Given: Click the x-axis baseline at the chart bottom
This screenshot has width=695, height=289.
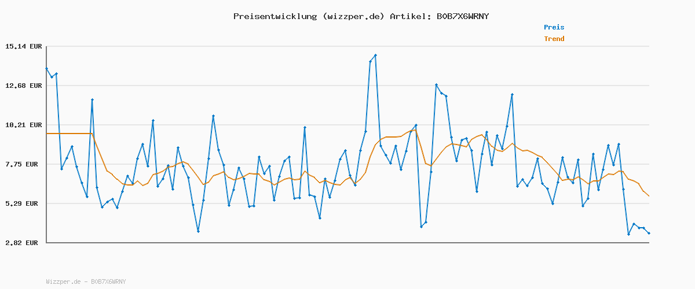Looking at the screenshot, I should click(x=348, y=243).
